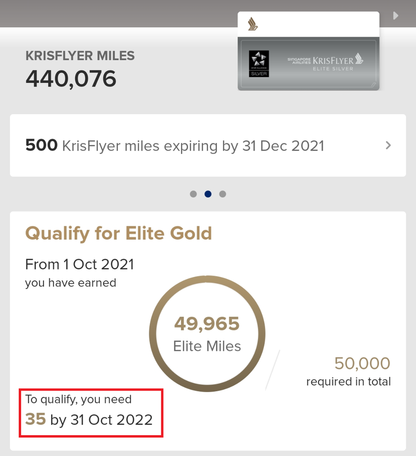416x456 pixels.
Task: Click the Star Alliance Silver emblem
Action: [x=259, y=64]
